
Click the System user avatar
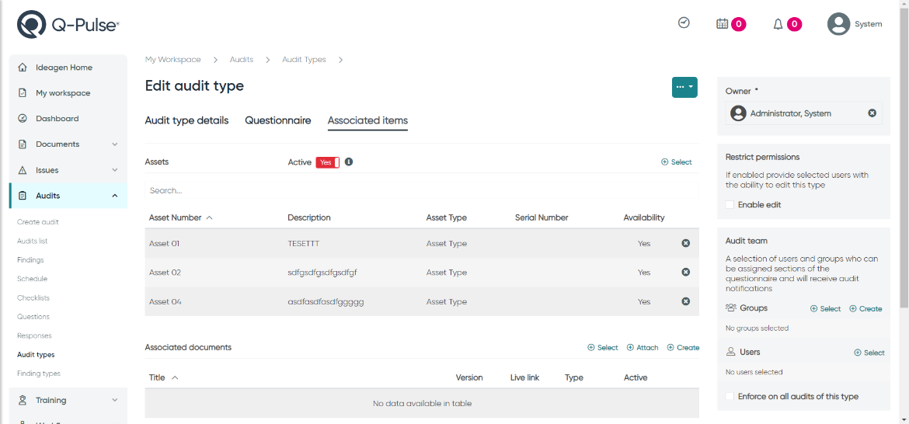pos(838,24)
